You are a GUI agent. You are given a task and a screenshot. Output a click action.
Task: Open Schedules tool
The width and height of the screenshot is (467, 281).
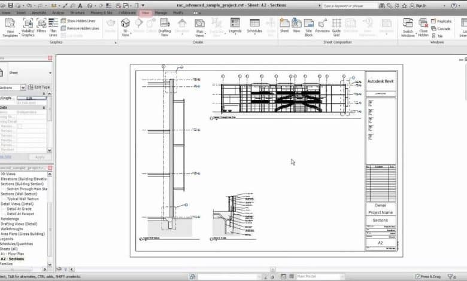coord(254,26)
